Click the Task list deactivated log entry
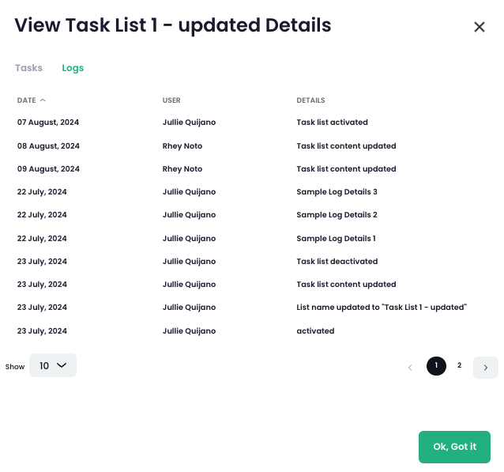This screenshot has width=504, height=472. (337, 262)
